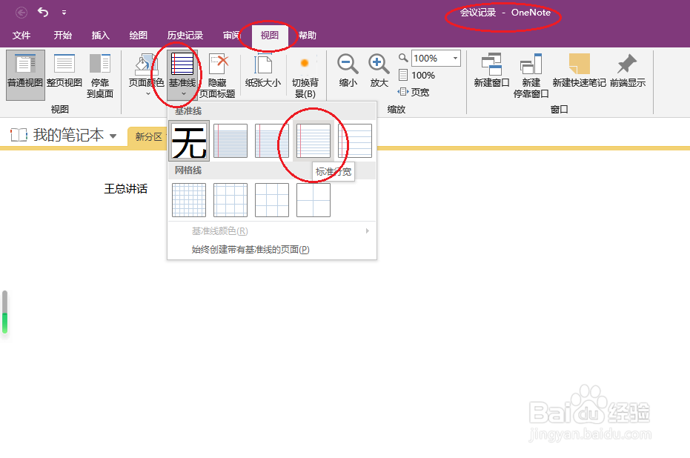
Task: Click the 王总讲话 note text
Action: pyautogui.click(x=126, y=189)
